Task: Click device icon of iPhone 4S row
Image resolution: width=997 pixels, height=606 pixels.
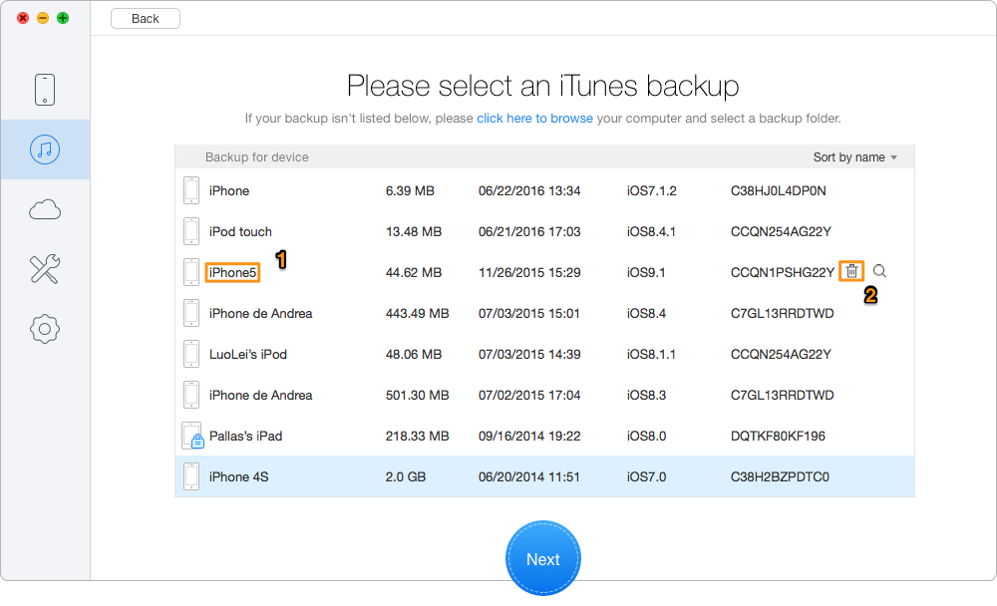Action: (x=191, y=476)
